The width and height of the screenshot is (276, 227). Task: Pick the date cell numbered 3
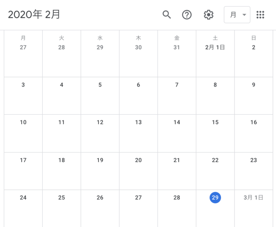[23, 85]
